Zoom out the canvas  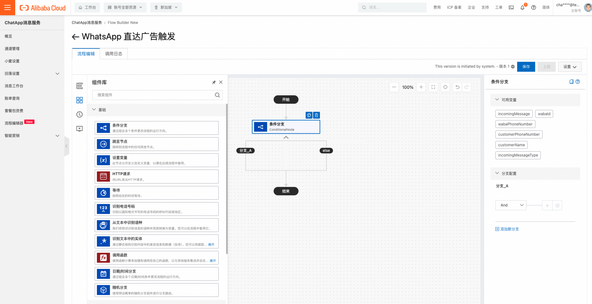pyautogui.click(x=394, y=87)
